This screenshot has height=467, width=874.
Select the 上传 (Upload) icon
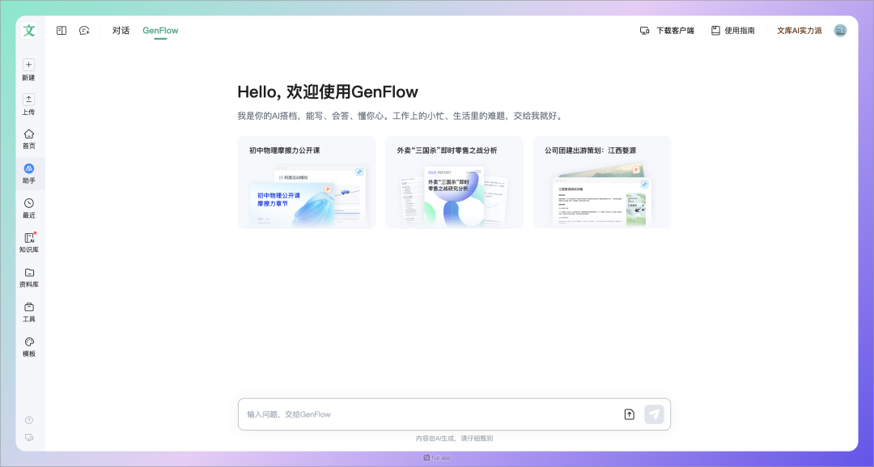(28, 100)
